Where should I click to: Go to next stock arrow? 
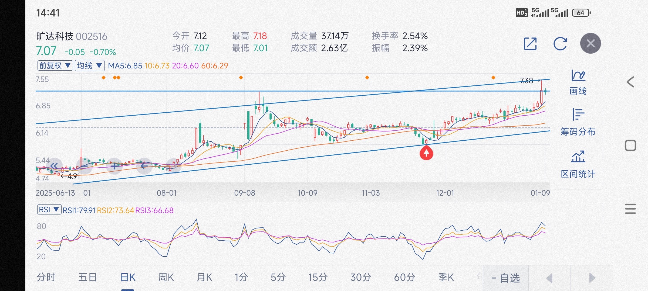click(x=592, y=278)
